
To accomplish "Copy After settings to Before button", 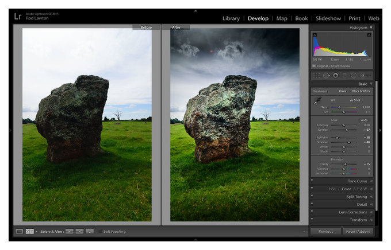I will click(79, 232).
